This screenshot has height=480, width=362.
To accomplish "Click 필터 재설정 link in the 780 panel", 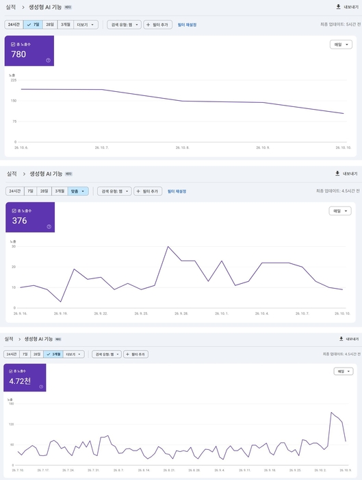I will point(187,25).
